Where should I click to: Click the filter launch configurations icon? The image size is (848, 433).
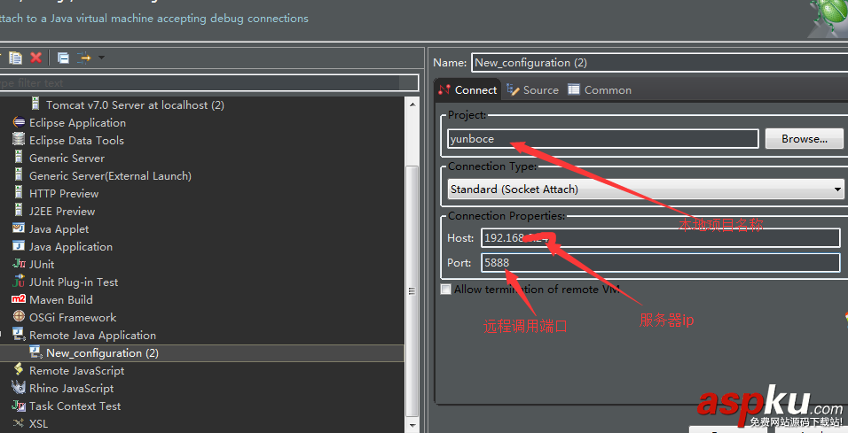[84, 58]
